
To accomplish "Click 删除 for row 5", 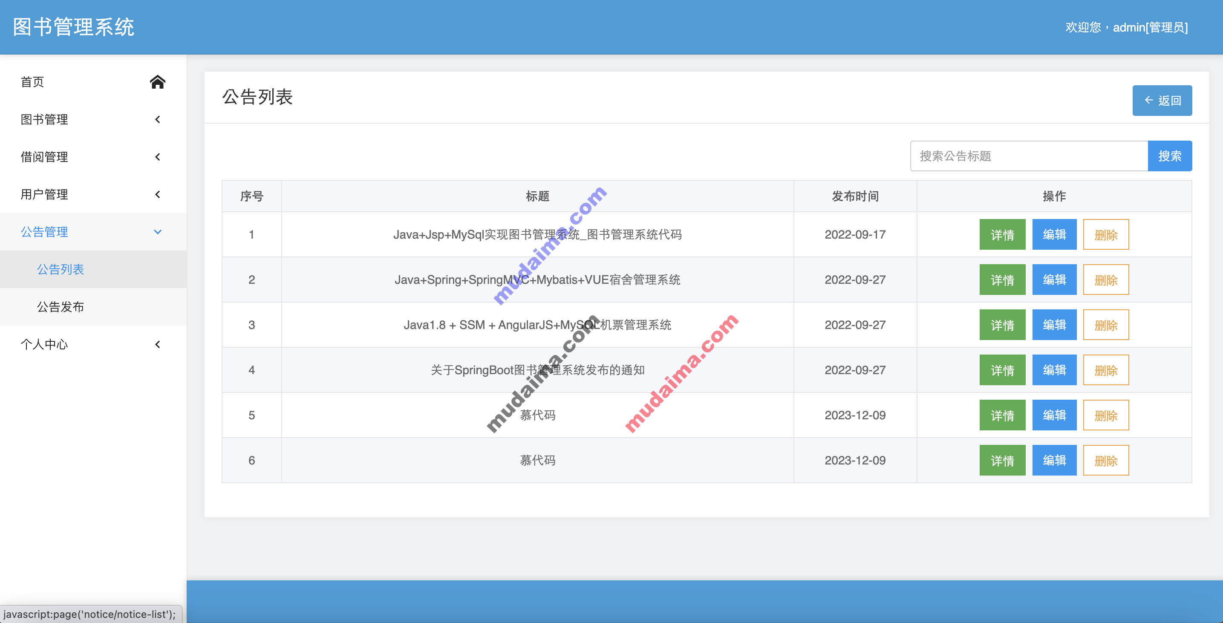I will (1106, 415).
